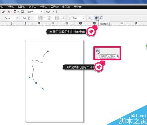Click the .2 mm outline width field
Image resolution: width=147 pixels, height=125 pixels.
tap(77, 18)
